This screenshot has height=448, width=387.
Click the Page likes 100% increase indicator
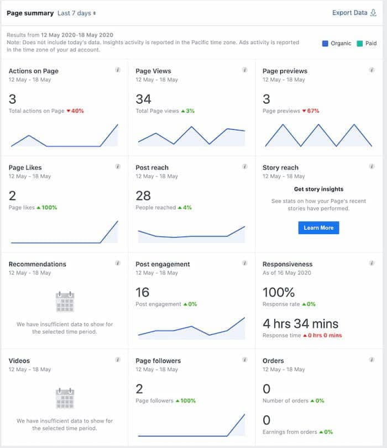pos(47,208)
